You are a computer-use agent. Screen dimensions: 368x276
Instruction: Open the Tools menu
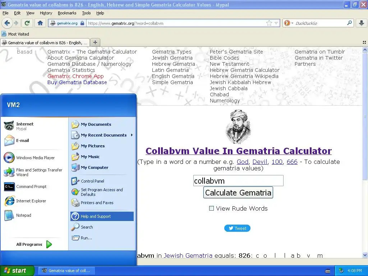click(x=86, y=13)
